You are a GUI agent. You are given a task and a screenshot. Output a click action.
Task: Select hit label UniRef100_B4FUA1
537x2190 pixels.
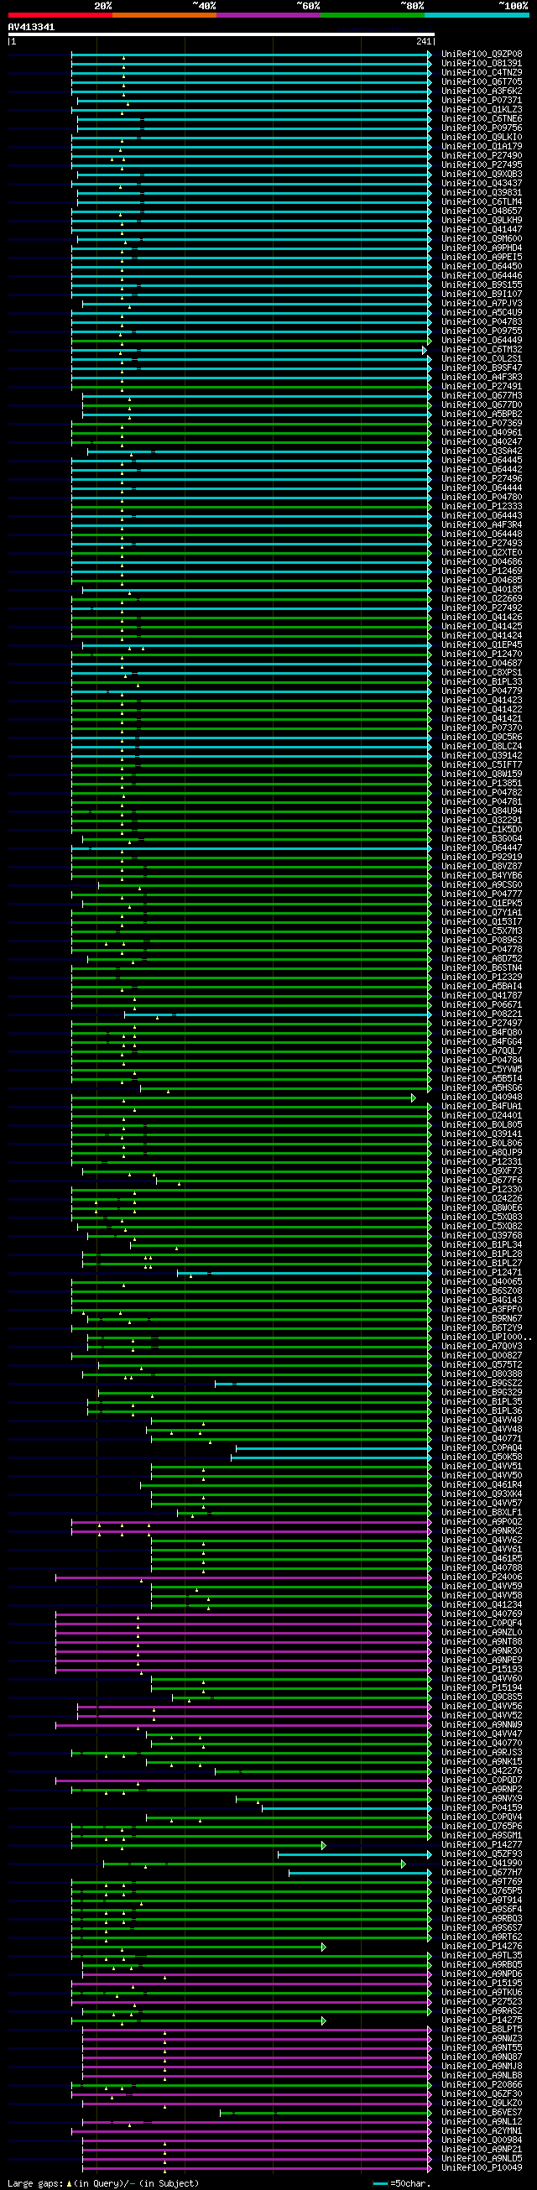pyautogui.click(x=482, y=1107)
